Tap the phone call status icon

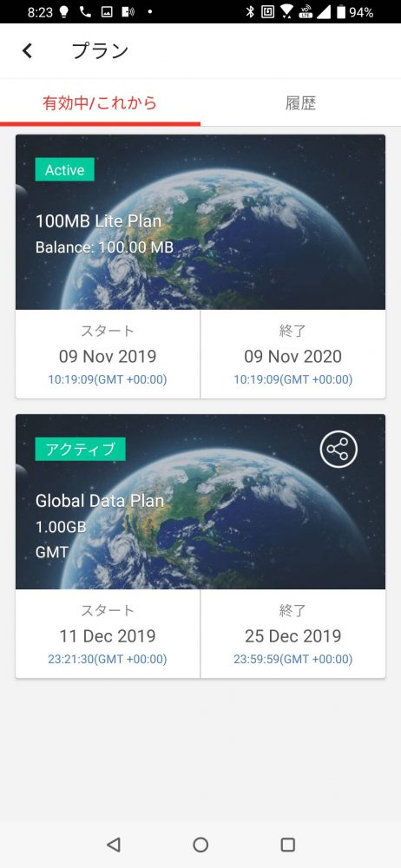point(85,11)
